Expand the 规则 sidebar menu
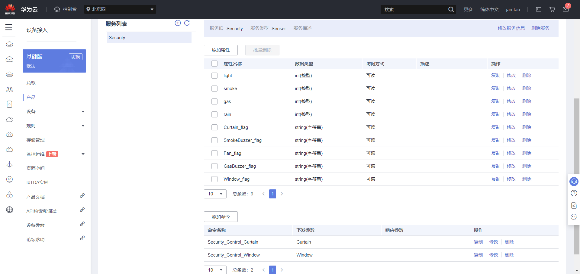The image size is (580, 274). [83, 126]
